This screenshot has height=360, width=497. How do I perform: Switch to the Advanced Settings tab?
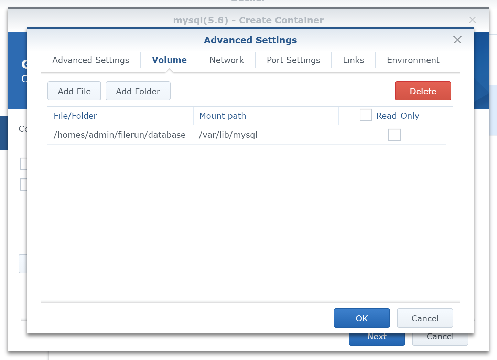(90, 60)
